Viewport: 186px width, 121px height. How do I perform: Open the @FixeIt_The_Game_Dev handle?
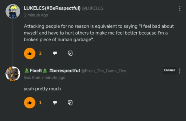pyautogui.click(x=104, y=71)
